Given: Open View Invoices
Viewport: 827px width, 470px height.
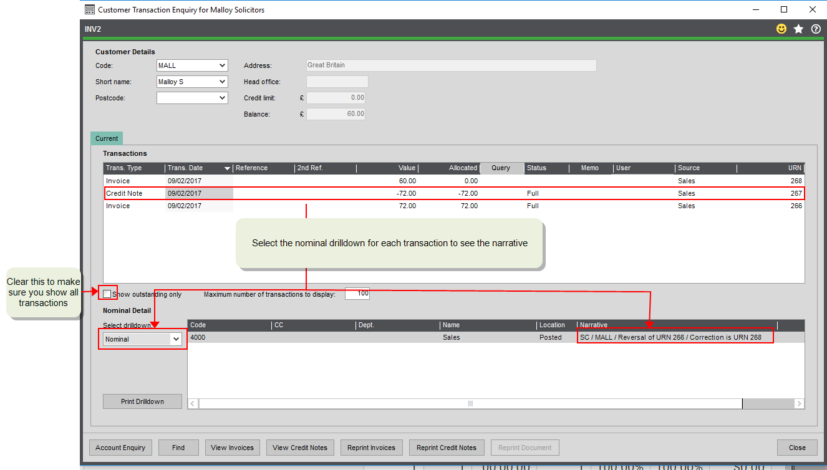Looking at the screenshot, I should point(232,448).
